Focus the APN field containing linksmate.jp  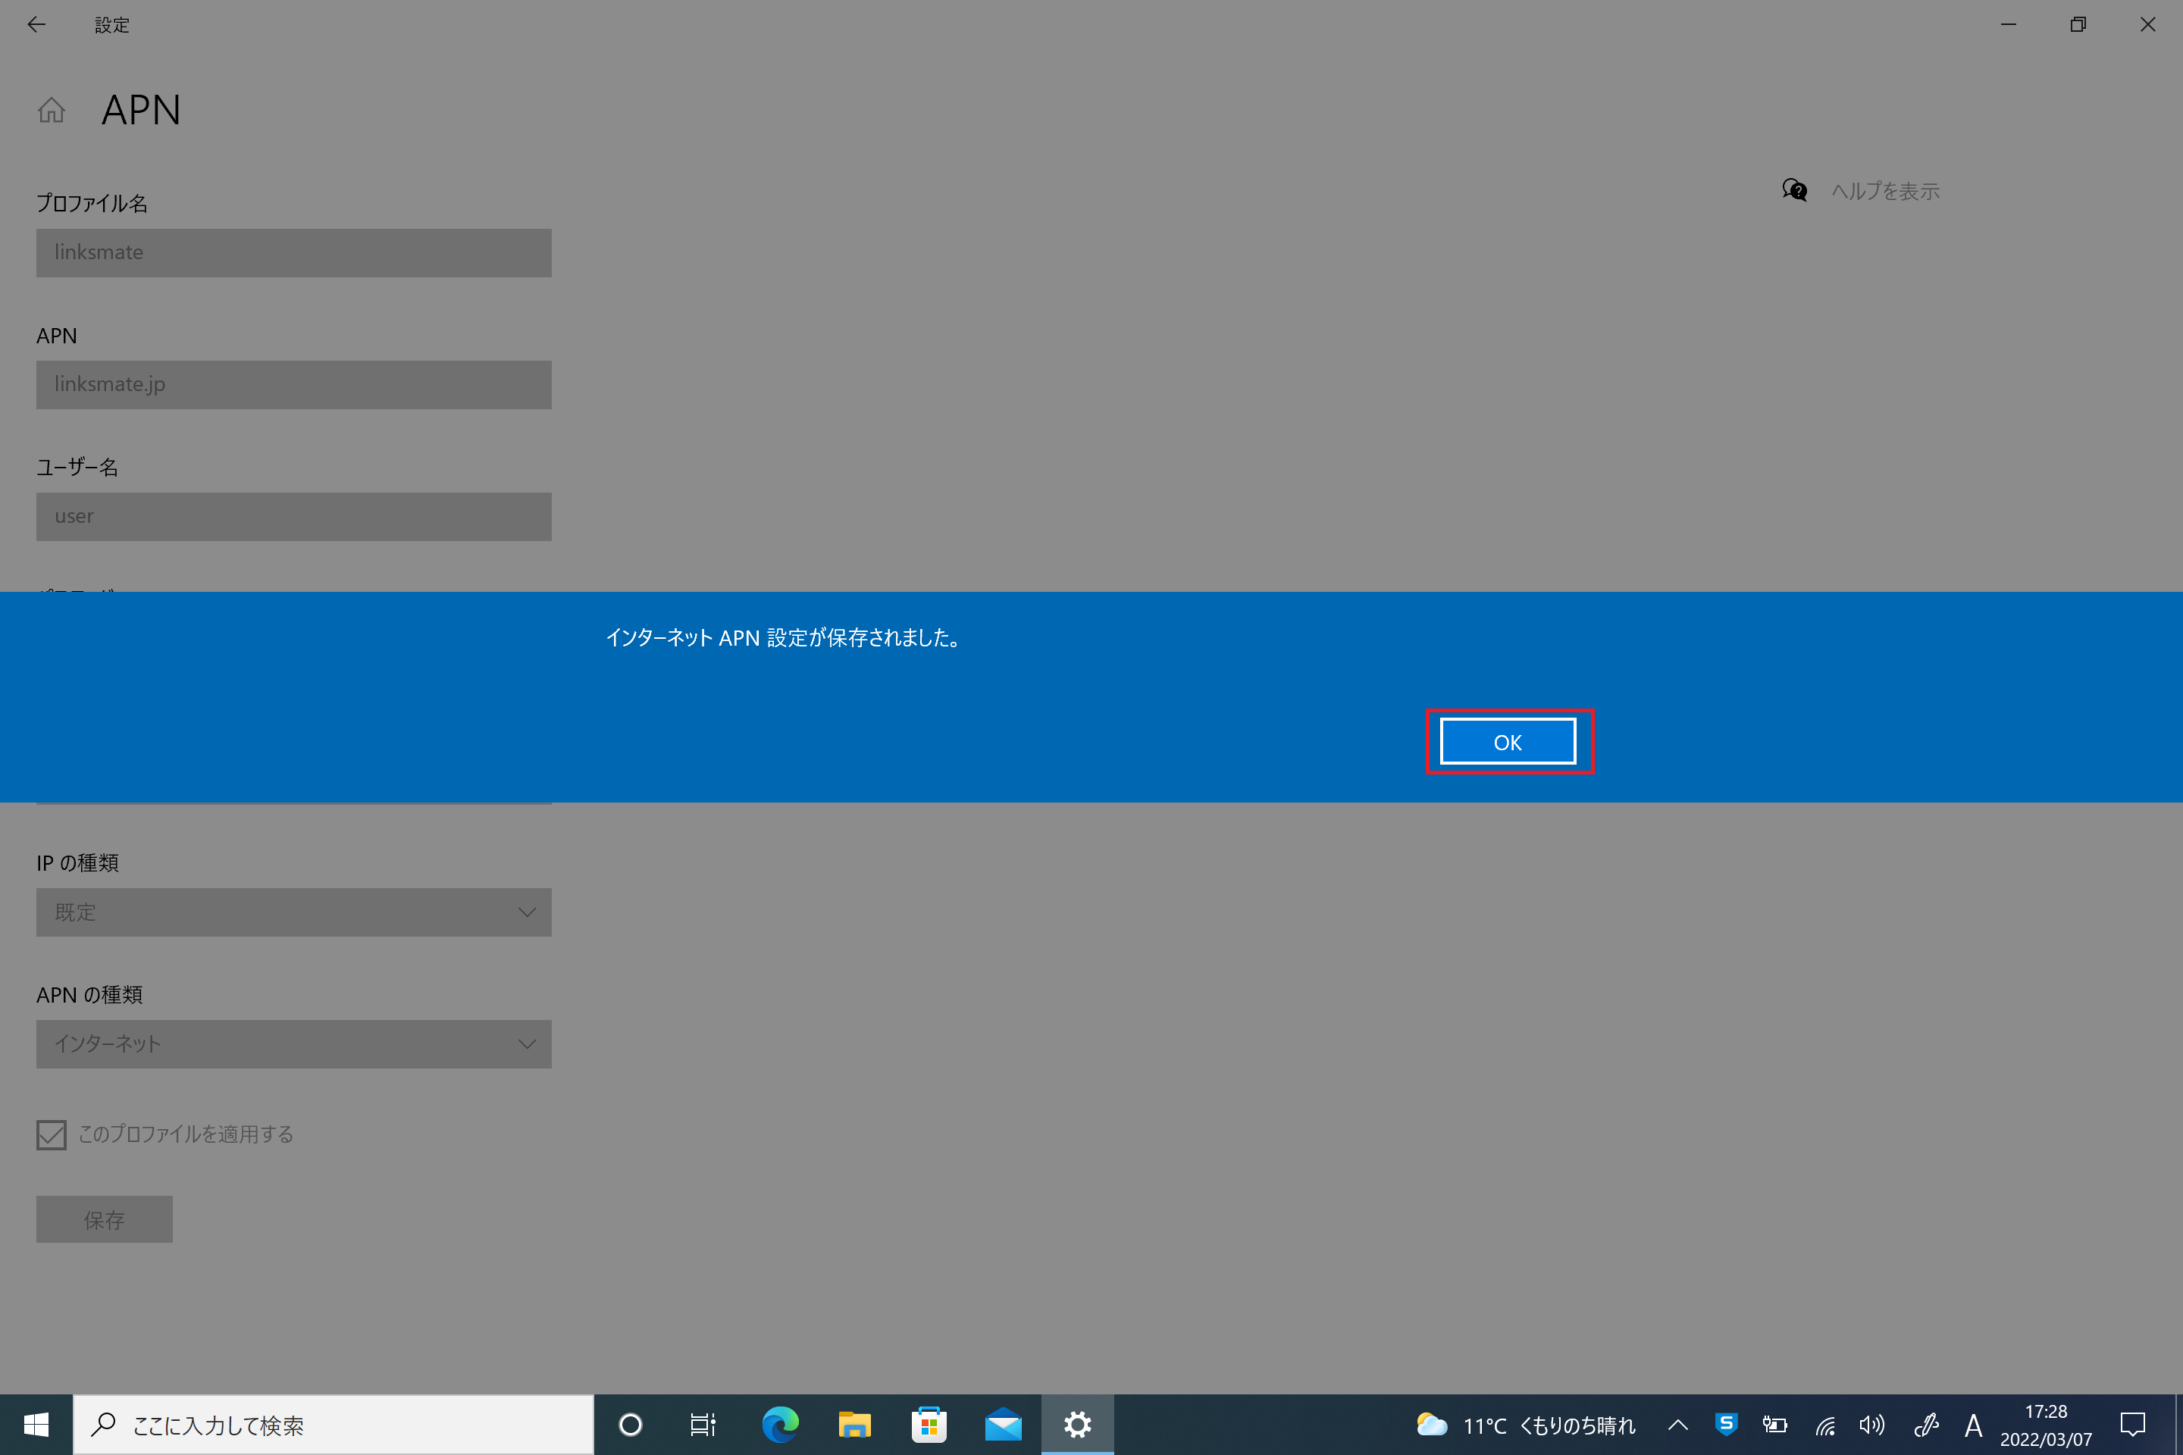pos(293,384)
